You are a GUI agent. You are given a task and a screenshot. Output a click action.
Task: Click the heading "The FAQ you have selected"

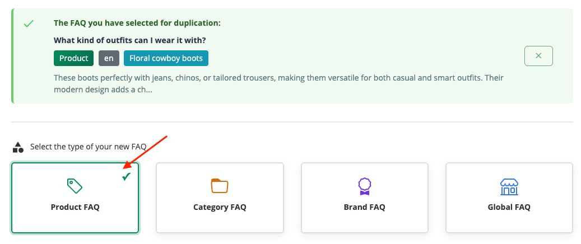pyautogui.click(x=137, y=24)
